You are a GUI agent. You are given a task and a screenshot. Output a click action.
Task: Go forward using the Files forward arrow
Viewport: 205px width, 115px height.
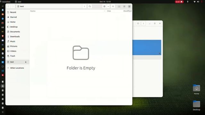tap(13, 6)
